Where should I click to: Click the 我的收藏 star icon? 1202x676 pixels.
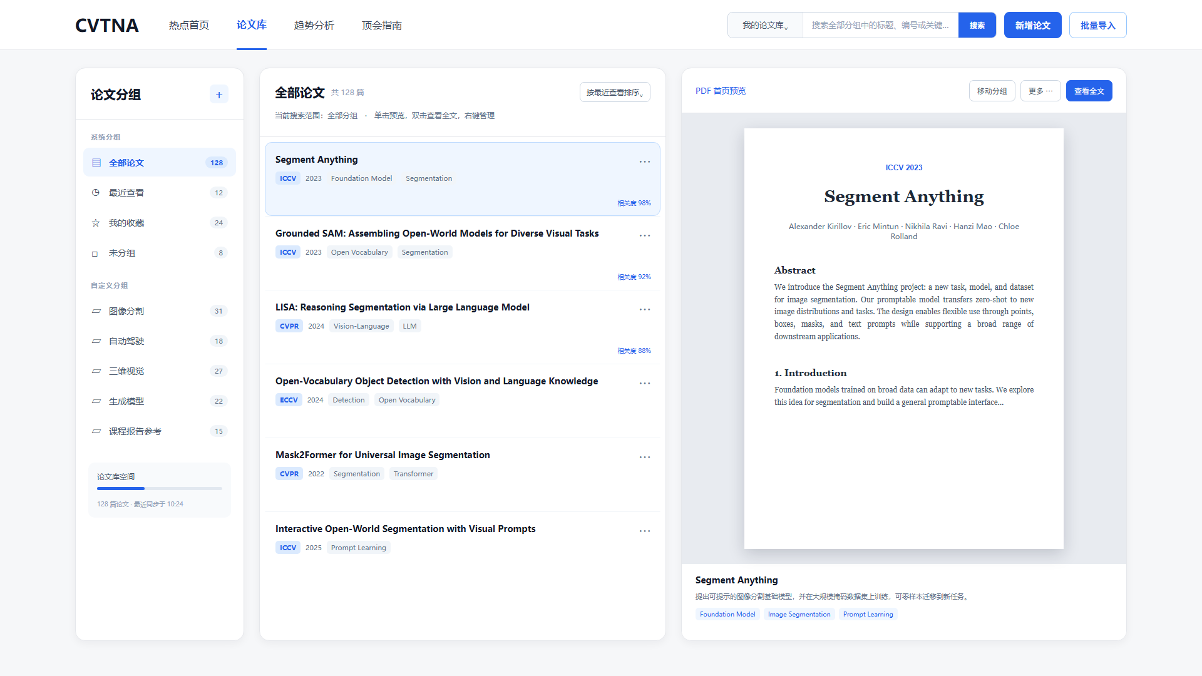(96, 223)
